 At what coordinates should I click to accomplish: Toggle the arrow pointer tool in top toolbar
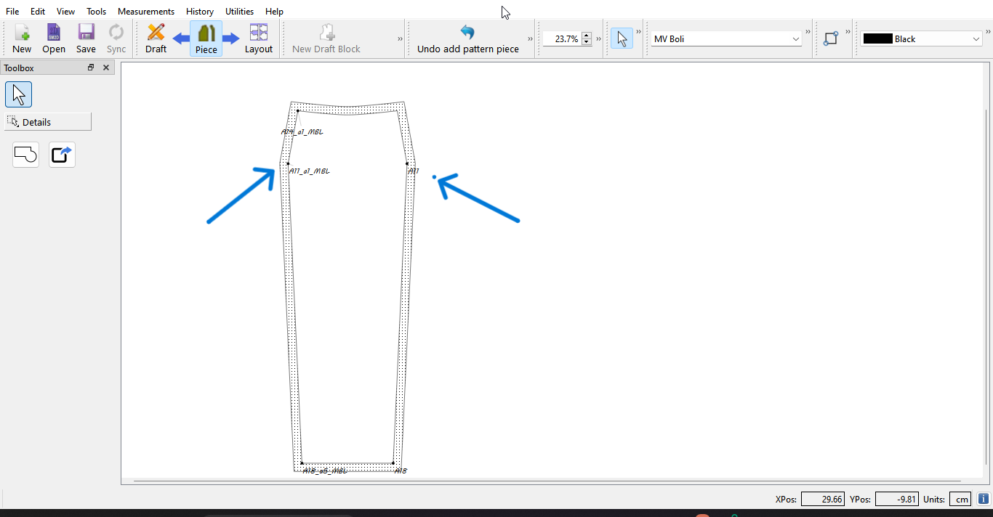click(x=621, y=38)
